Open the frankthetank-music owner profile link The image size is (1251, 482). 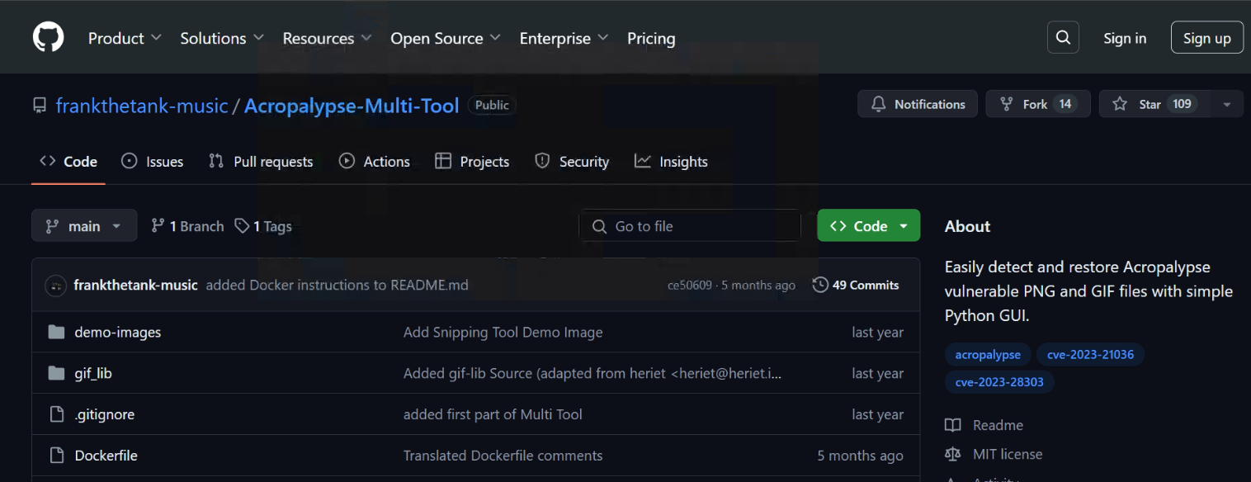click(142, 106)
